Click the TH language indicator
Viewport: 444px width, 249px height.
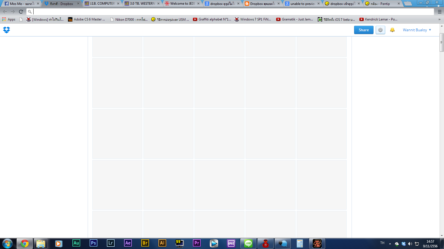[382, 243]
